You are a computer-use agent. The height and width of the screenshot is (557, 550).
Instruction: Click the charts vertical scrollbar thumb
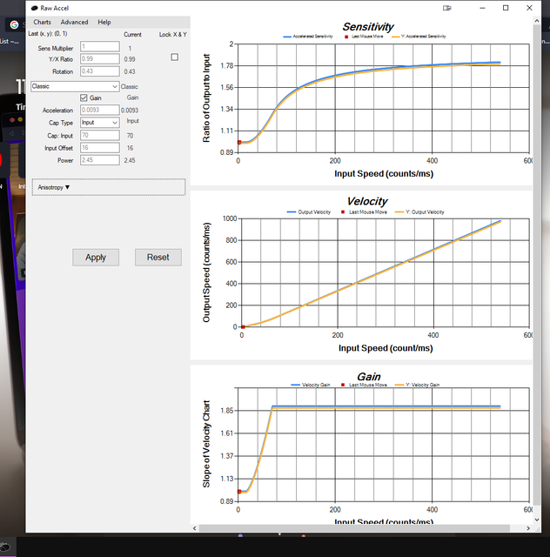pos(536,265)
